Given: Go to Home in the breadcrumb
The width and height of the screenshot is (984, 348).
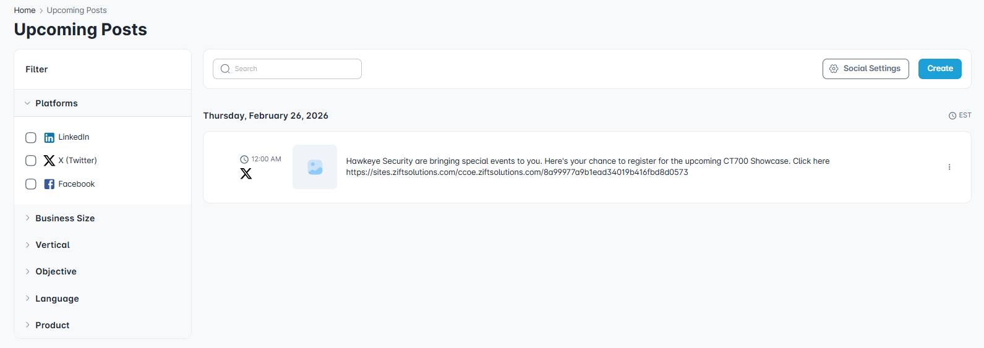Looking at the screenshot, I should 25,11.
